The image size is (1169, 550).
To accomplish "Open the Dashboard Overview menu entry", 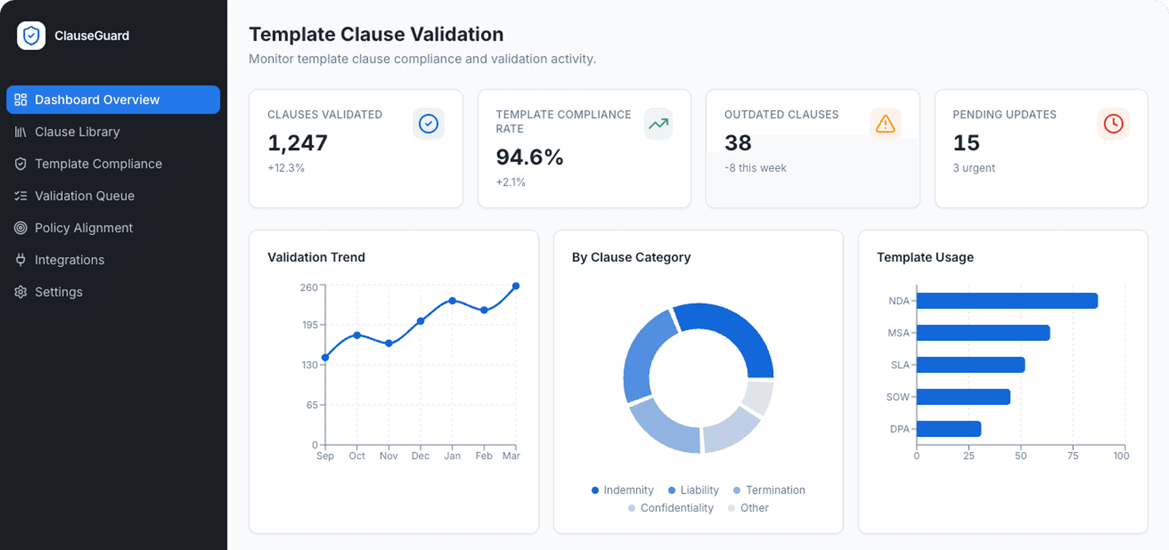I will pos(97,99).
